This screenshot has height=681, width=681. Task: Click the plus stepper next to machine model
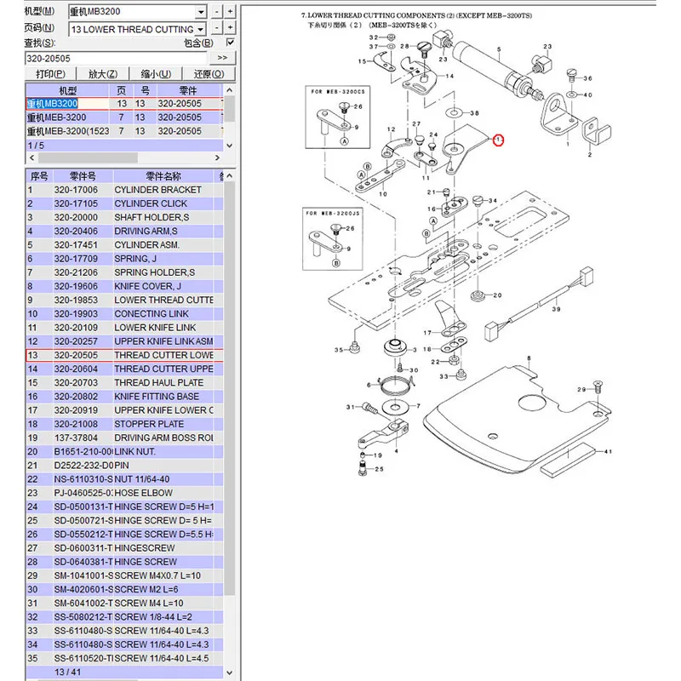coord(230,11)
